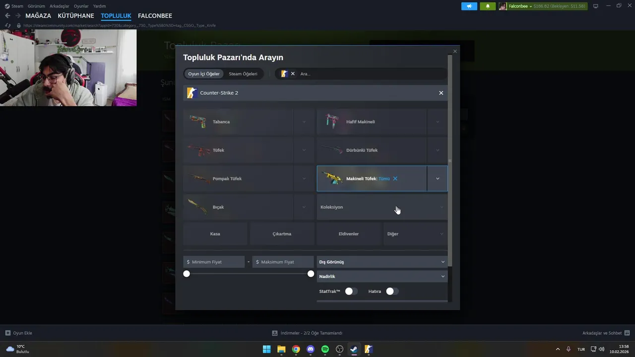635x357 pixels.
Task: Click the maximum price slider handle
Action: tap(311, 274)
